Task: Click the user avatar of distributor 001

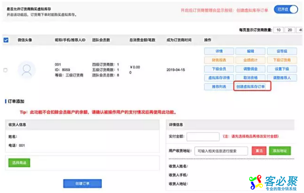Action: click(26, 70)
